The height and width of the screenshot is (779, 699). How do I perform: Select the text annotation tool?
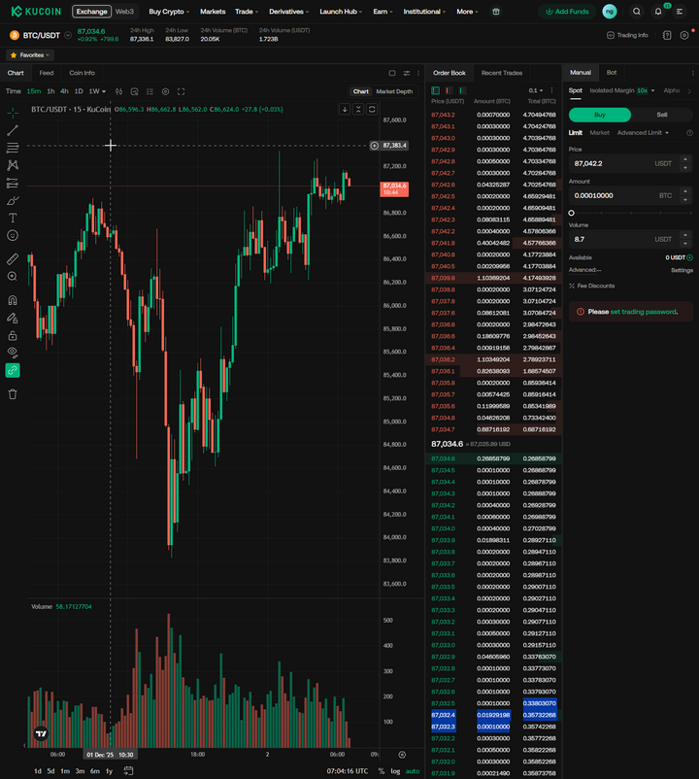[13, 218]
